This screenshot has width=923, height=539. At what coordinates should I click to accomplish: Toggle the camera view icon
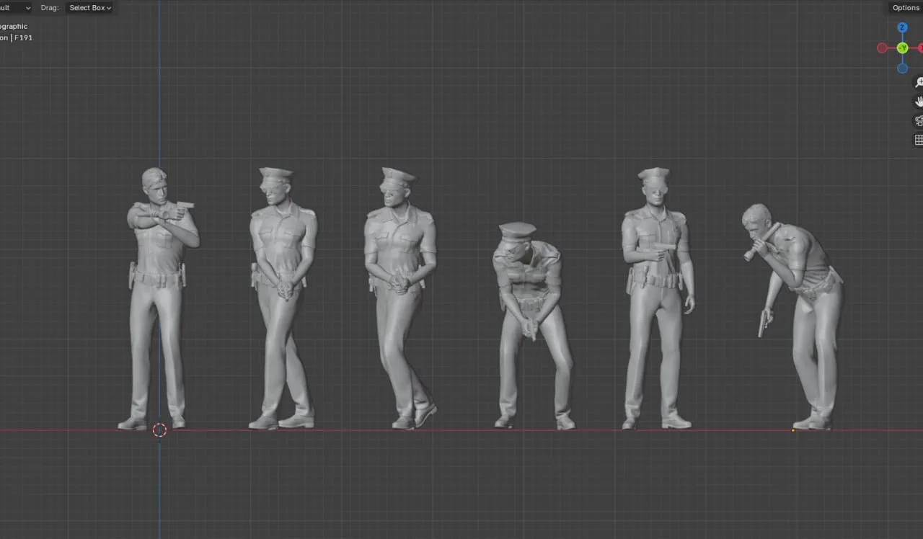[919, 121]
